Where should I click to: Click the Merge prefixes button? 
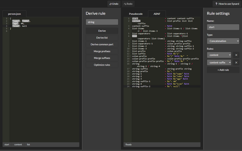tap(102, 51)
